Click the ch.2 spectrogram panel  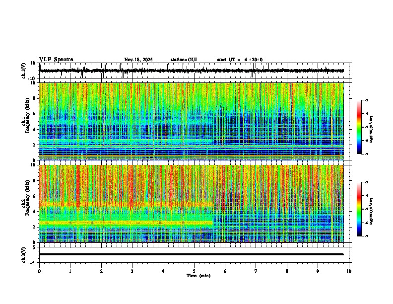(x=192, y=204)
